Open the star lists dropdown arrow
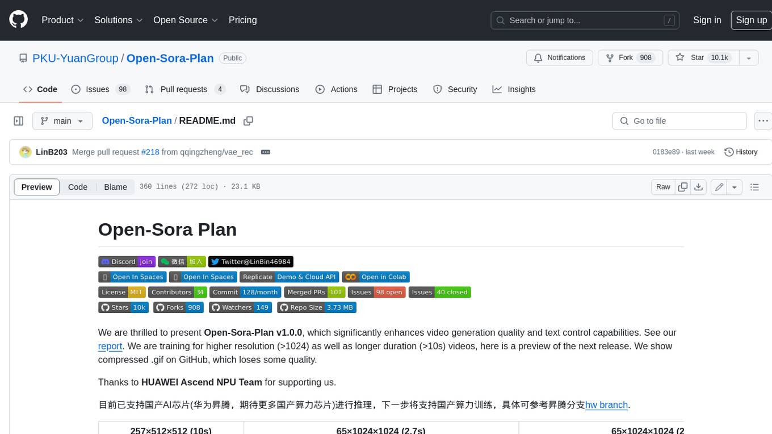 click(x=749, y=58)
